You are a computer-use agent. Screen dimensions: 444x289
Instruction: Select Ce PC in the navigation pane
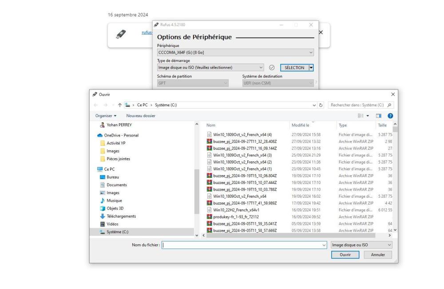click(x=109, y=169)
